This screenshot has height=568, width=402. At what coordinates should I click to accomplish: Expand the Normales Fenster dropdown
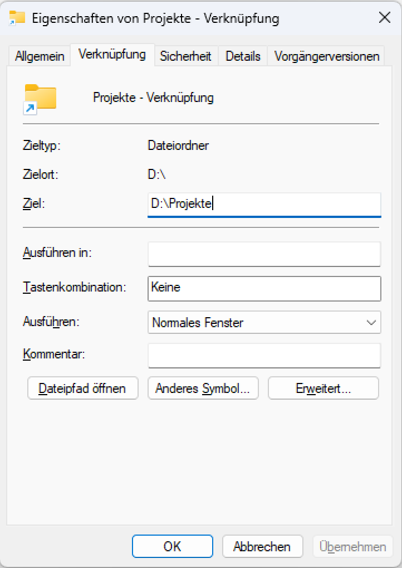264,322
